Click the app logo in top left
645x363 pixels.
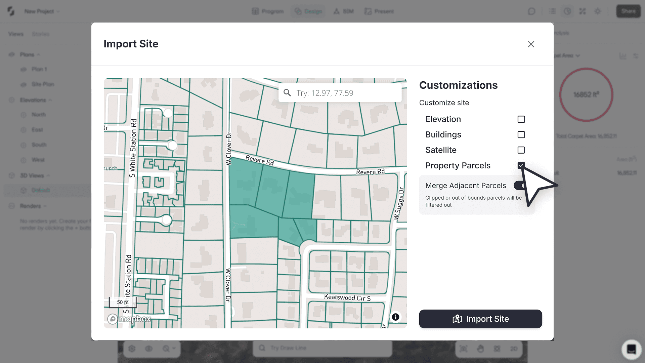point(11,11)
